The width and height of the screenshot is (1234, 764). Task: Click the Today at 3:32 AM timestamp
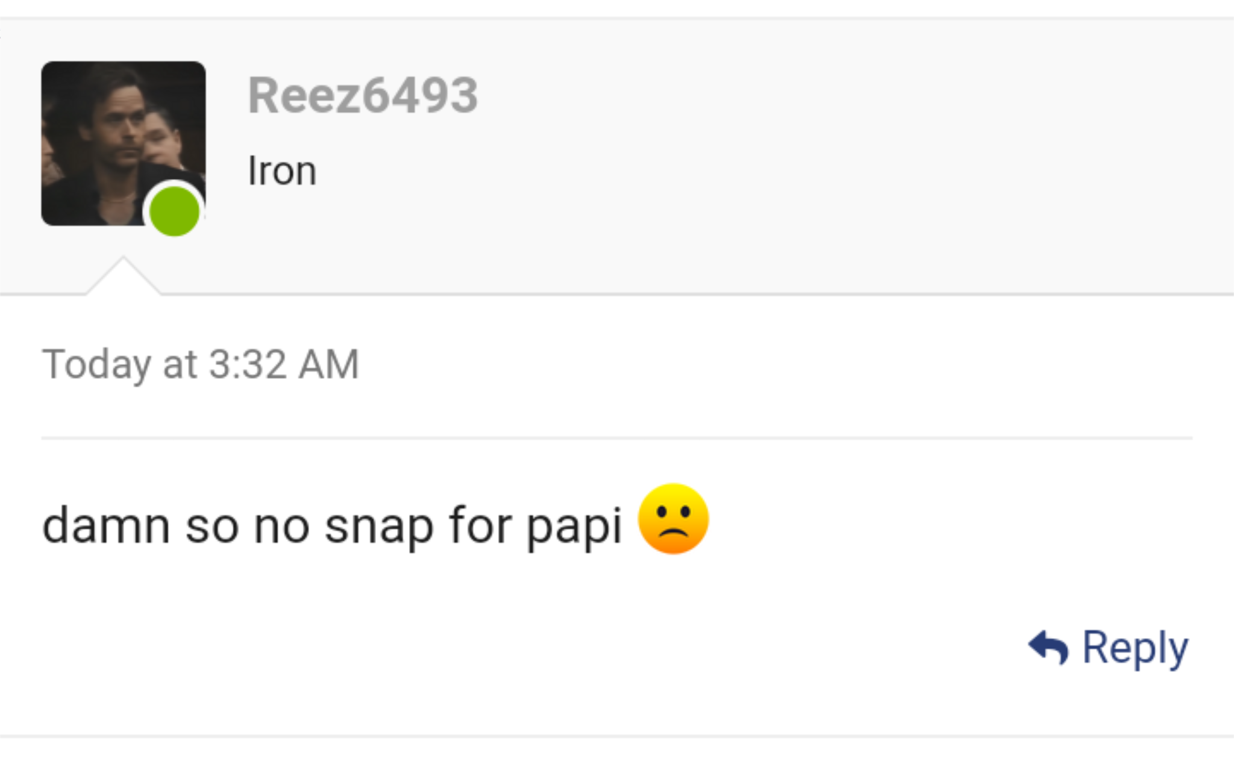pos(200,365)
